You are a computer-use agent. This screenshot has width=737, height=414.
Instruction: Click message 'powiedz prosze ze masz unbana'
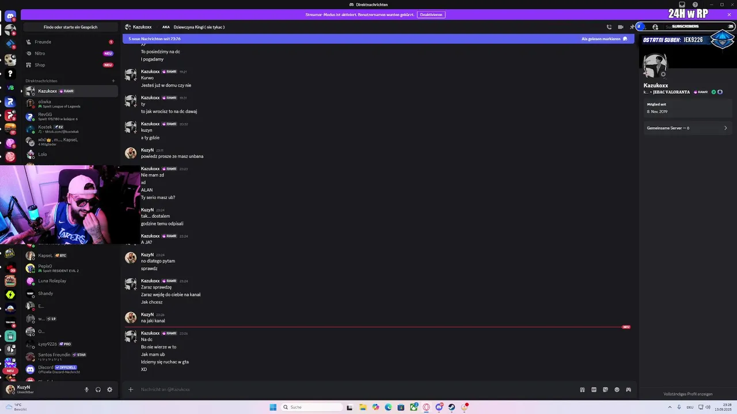tap(172, 156)
